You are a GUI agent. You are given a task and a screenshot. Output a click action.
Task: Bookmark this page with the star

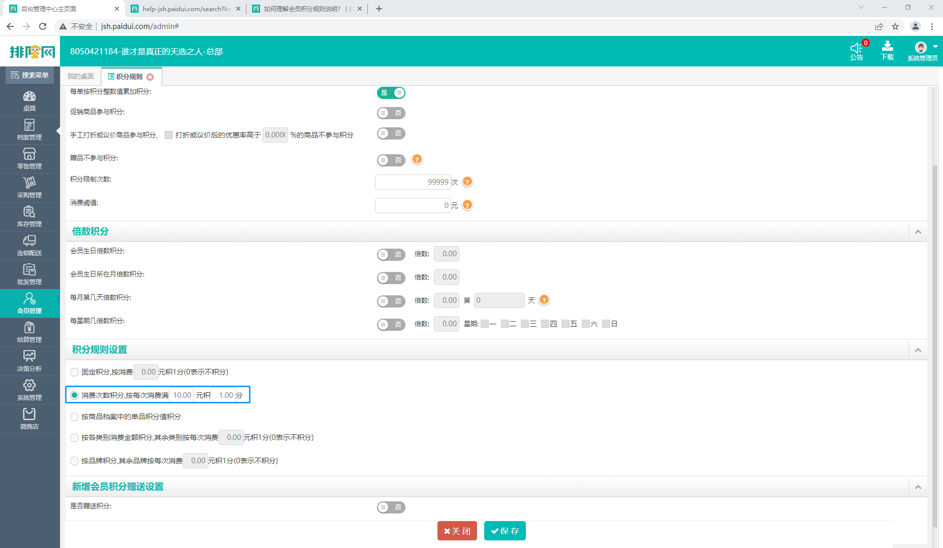pyautogui.click(x=895, y=26)
